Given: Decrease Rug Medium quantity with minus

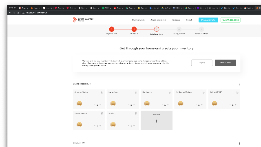Looking at the screenshot, I should coord(162,105).
